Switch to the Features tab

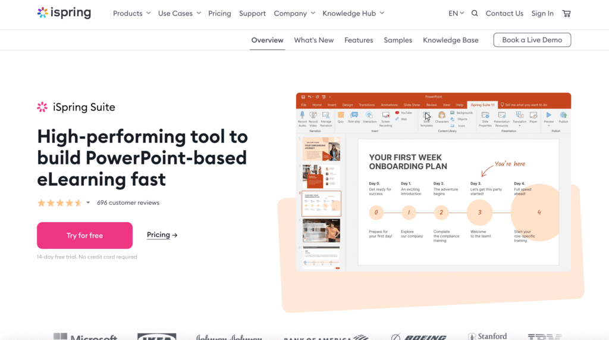pyautogui.click(x=359, y=40)
